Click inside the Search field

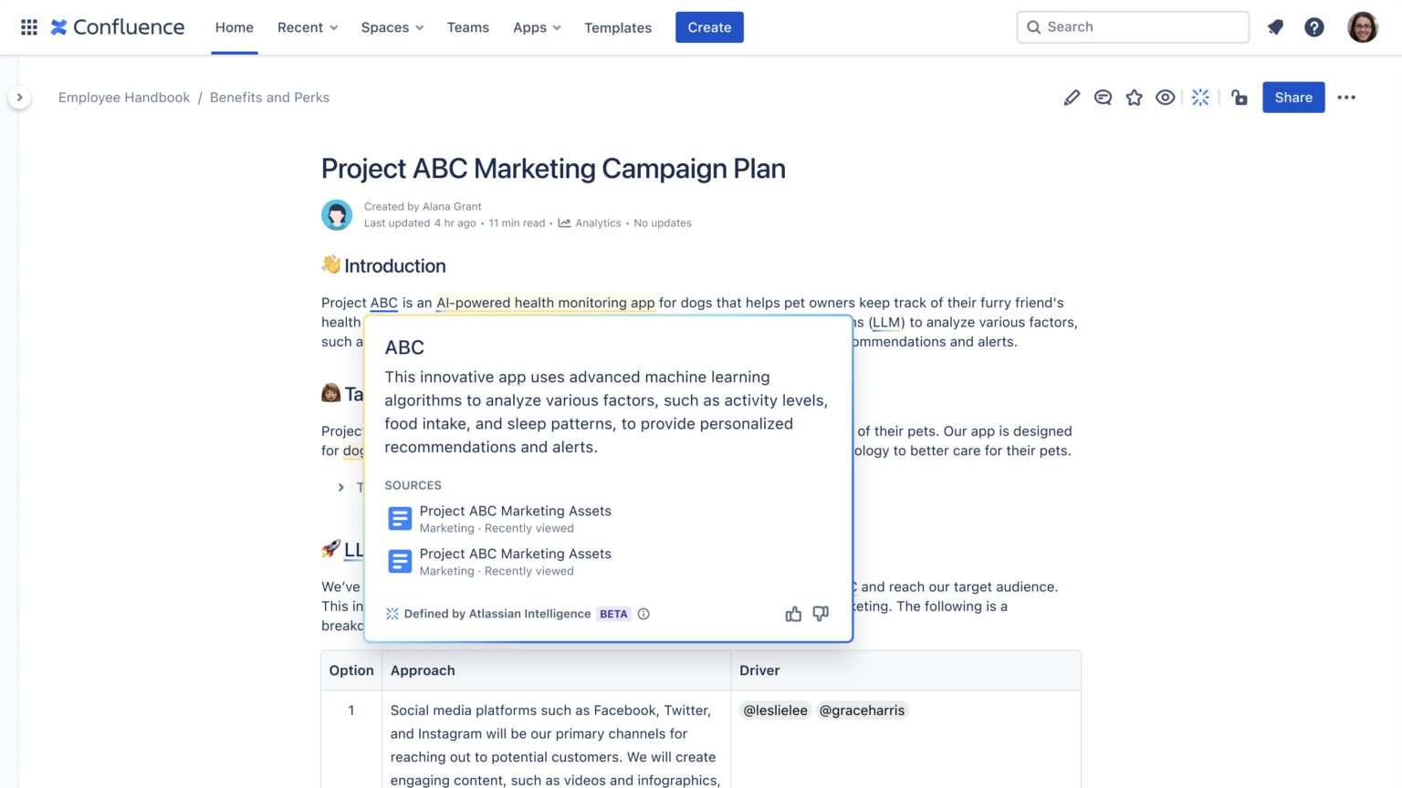(1132, 26)
